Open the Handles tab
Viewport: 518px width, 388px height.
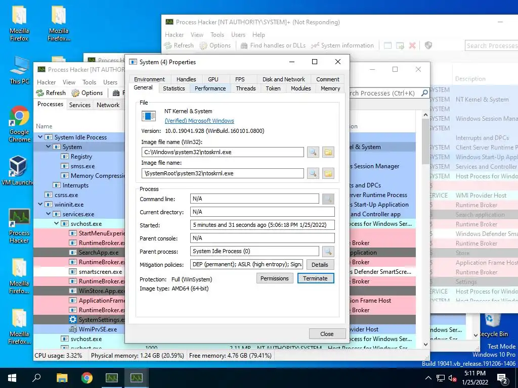point(186,79)
